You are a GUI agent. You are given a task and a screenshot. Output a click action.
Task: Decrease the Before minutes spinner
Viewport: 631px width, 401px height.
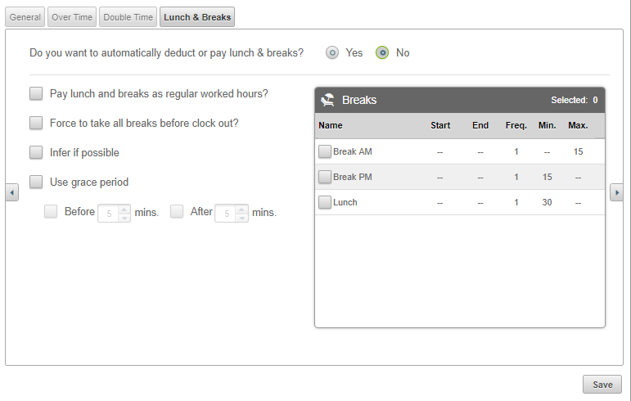coord(124,218)
